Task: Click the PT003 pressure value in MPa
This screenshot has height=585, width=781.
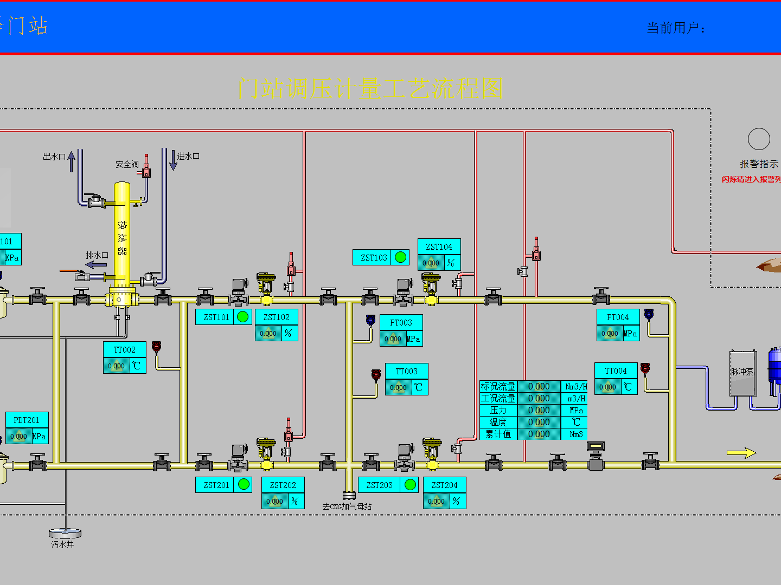Action: click(393, 339)
